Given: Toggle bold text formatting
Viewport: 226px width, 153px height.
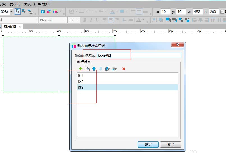Looking at the screenshot, I should pos(85,20).
